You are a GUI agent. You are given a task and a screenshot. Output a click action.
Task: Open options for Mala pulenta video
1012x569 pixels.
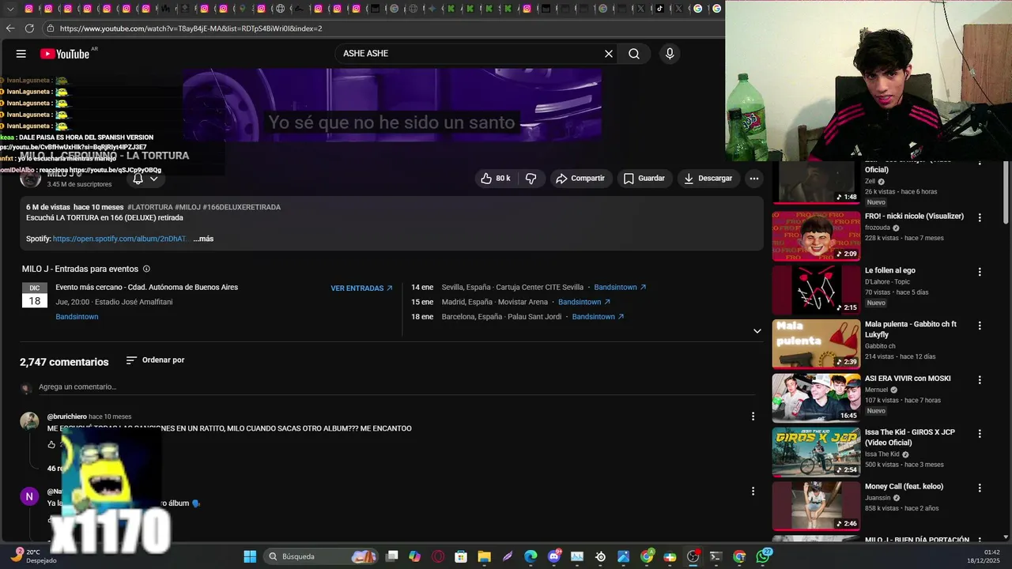click(980, 326)
